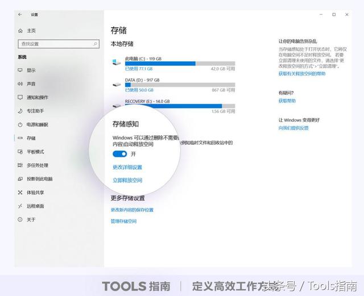Viewport: 364px width, 296px height.
Task: Click the 平板模式 tablet icon
Action: pyautogui.click(x=20, y=152)
